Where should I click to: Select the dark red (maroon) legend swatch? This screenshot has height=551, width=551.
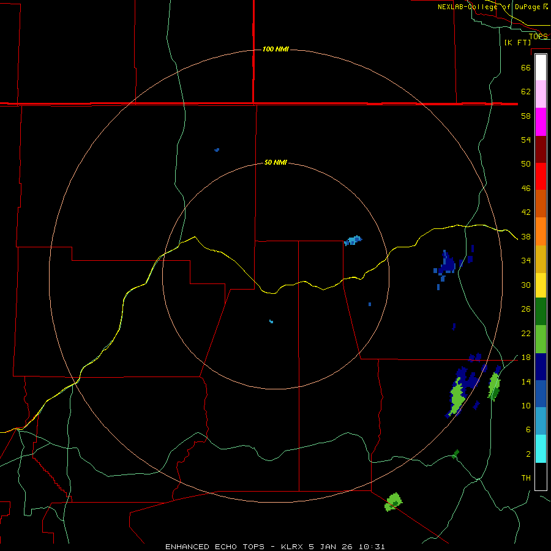pos(541,149)
